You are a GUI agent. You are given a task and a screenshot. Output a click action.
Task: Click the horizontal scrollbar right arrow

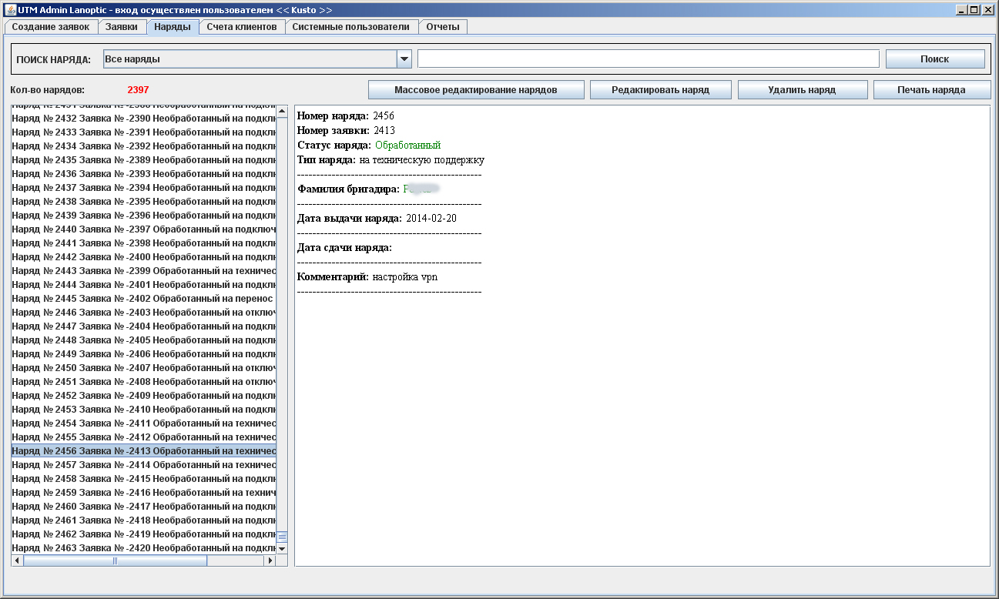coord(270,561)
